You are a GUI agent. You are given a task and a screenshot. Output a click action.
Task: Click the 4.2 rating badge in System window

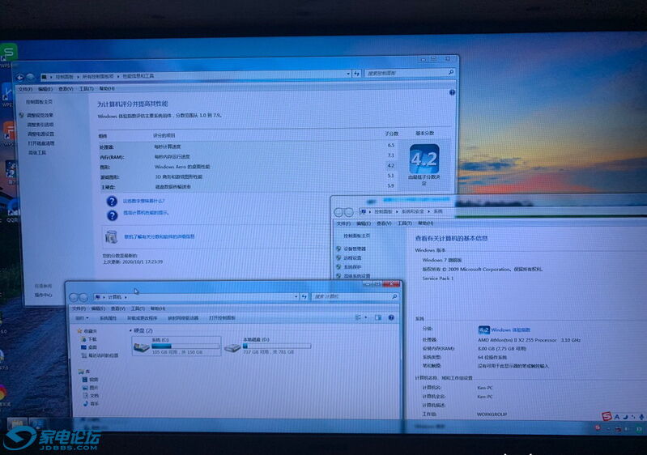[x=483, y=330]
